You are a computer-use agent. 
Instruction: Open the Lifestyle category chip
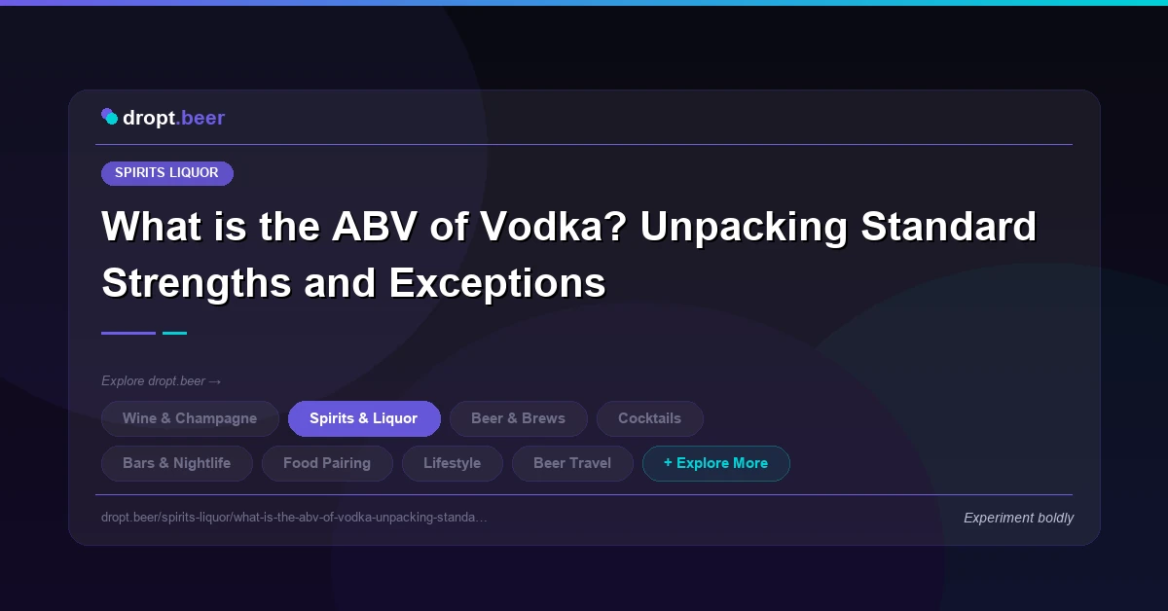[452, 463]
